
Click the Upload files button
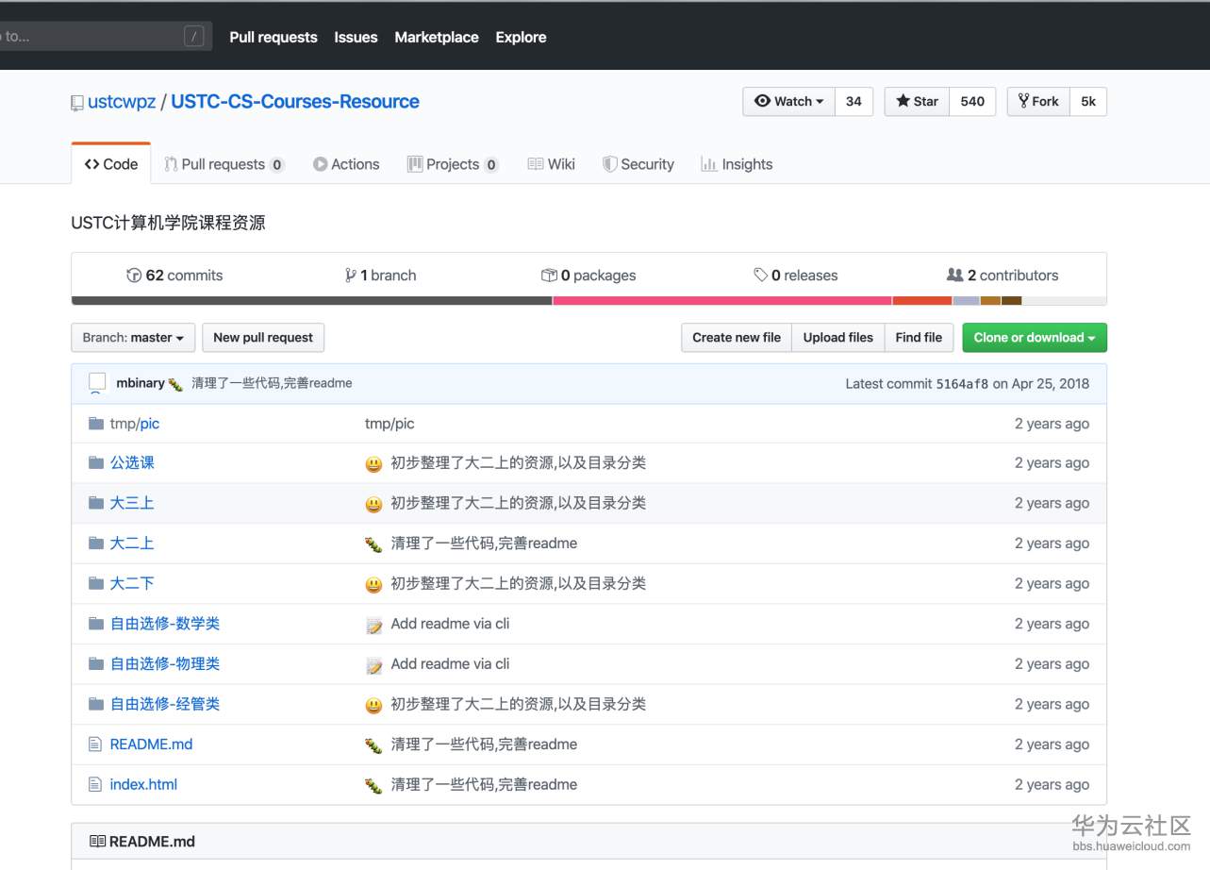(x=838, y=338)
